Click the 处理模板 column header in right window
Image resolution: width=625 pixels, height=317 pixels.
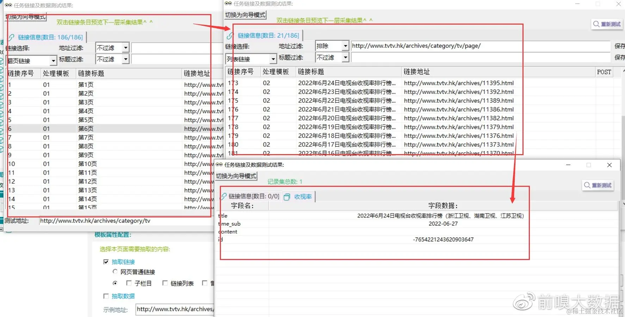[x=278, y=72]
